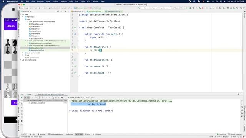Viewport: 246px width, 138px height.
Task: Click the build hammer icon in toolbar
Action: pos(138,8)
